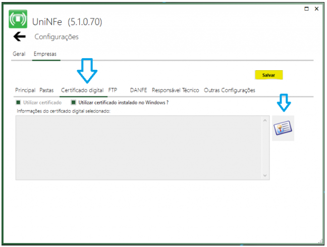This screenshot has height=247, width=327.
Task: Click the yellow Salvar button
Action: (x=268, y=75)
